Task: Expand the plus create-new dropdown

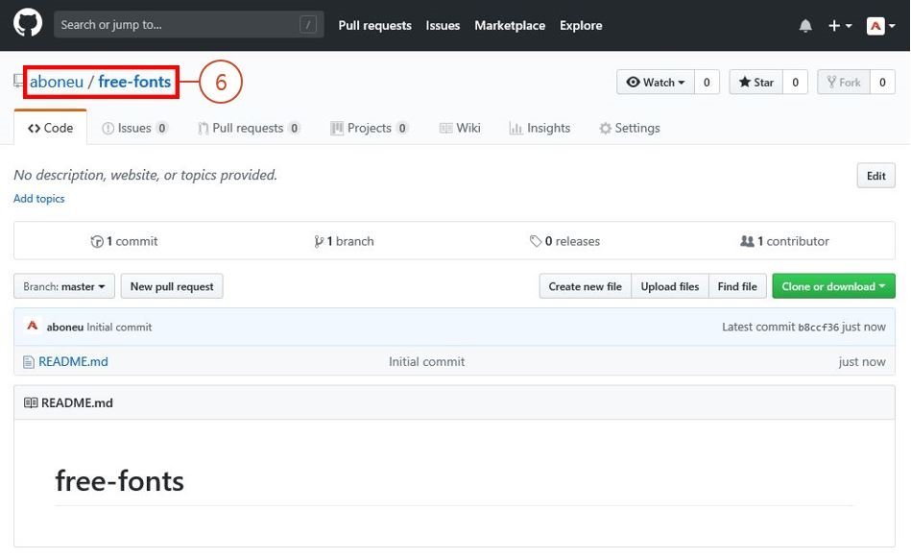Action: 840,26
